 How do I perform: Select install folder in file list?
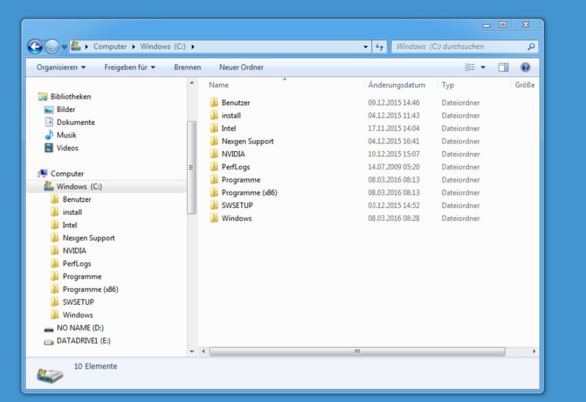(225, 115)
